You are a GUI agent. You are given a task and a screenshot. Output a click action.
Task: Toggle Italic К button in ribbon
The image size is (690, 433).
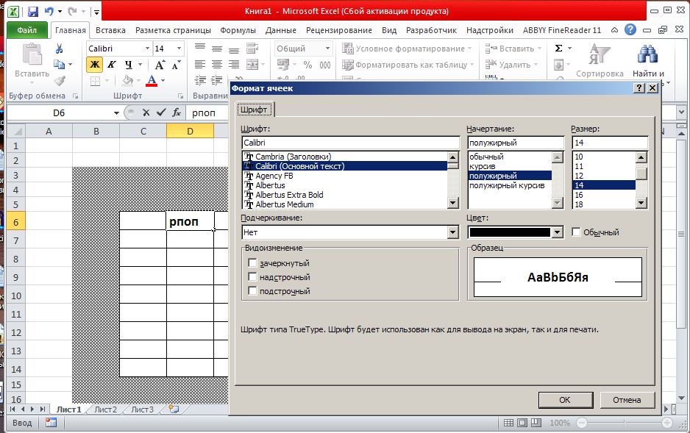[x=112, y=65]
